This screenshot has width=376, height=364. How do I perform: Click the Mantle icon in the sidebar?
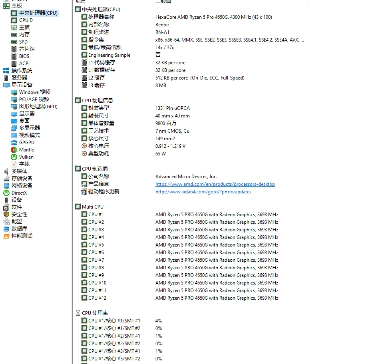(x=14, y=150)
